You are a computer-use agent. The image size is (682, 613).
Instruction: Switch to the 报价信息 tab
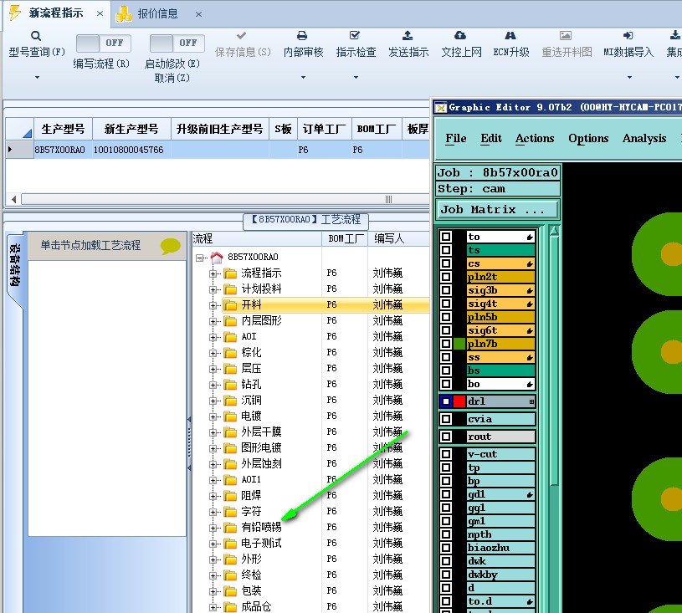coord(157,14)
